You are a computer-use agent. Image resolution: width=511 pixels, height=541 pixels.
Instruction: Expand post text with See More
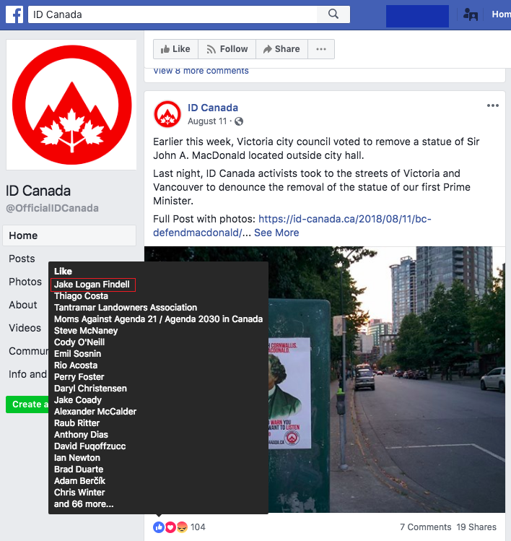(276, 233)
